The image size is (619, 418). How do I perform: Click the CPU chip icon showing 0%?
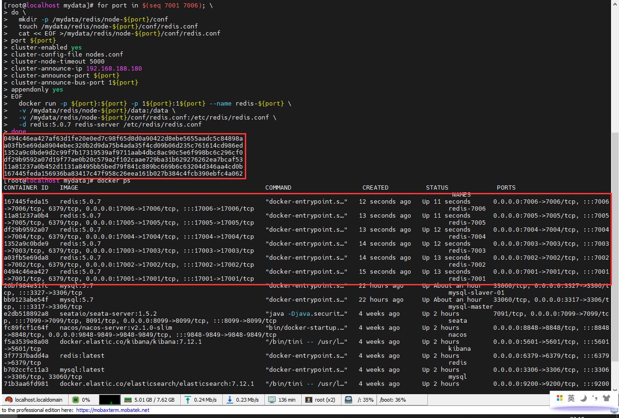[75, 400]
